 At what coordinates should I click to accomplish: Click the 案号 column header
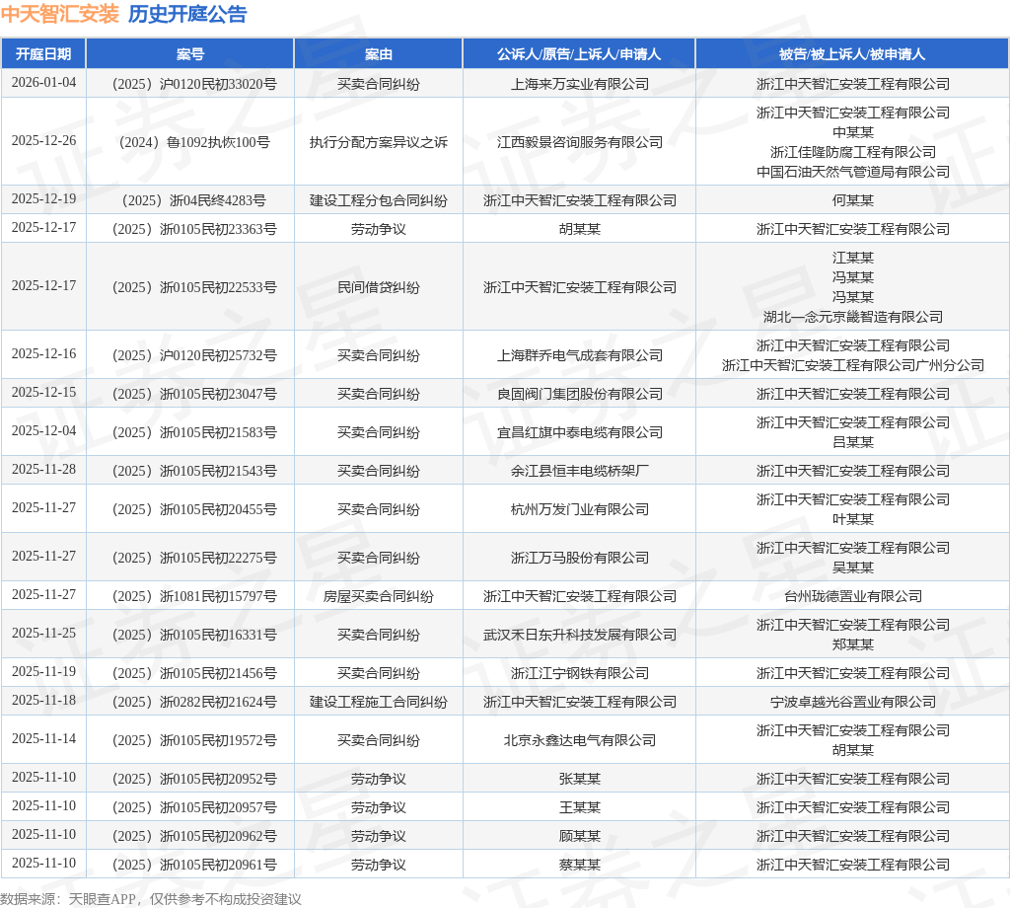tap(190, 54)
